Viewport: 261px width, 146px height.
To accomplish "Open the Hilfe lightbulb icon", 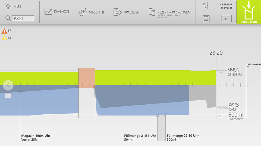I will click(8, 6).
